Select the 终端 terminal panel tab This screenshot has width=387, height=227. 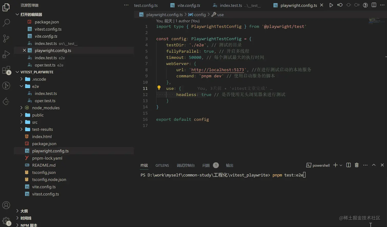[x=144, y=165]
